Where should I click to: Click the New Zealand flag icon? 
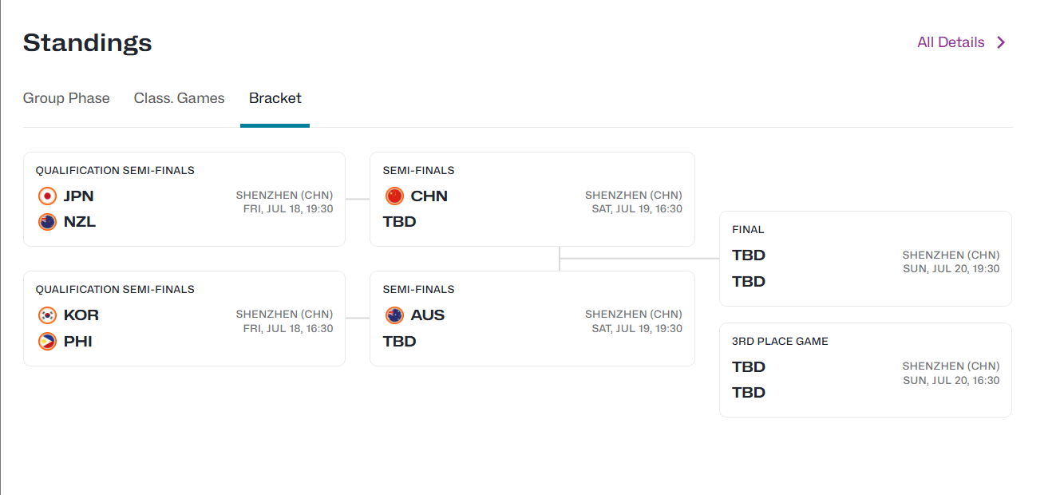pyautogui.click(x=47, y=222)
